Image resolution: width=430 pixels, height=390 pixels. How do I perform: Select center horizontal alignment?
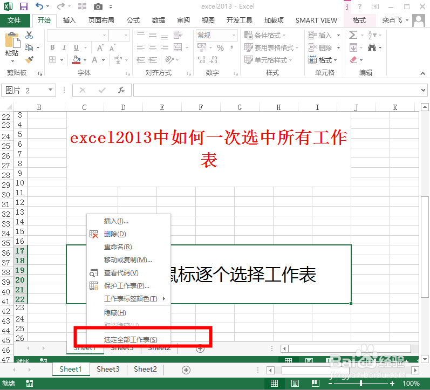(x=153, y=47)
